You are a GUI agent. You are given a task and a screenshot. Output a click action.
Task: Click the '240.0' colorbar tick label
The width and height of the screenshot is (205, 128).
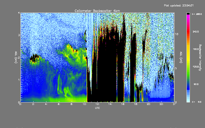click(x=196, y=31)
